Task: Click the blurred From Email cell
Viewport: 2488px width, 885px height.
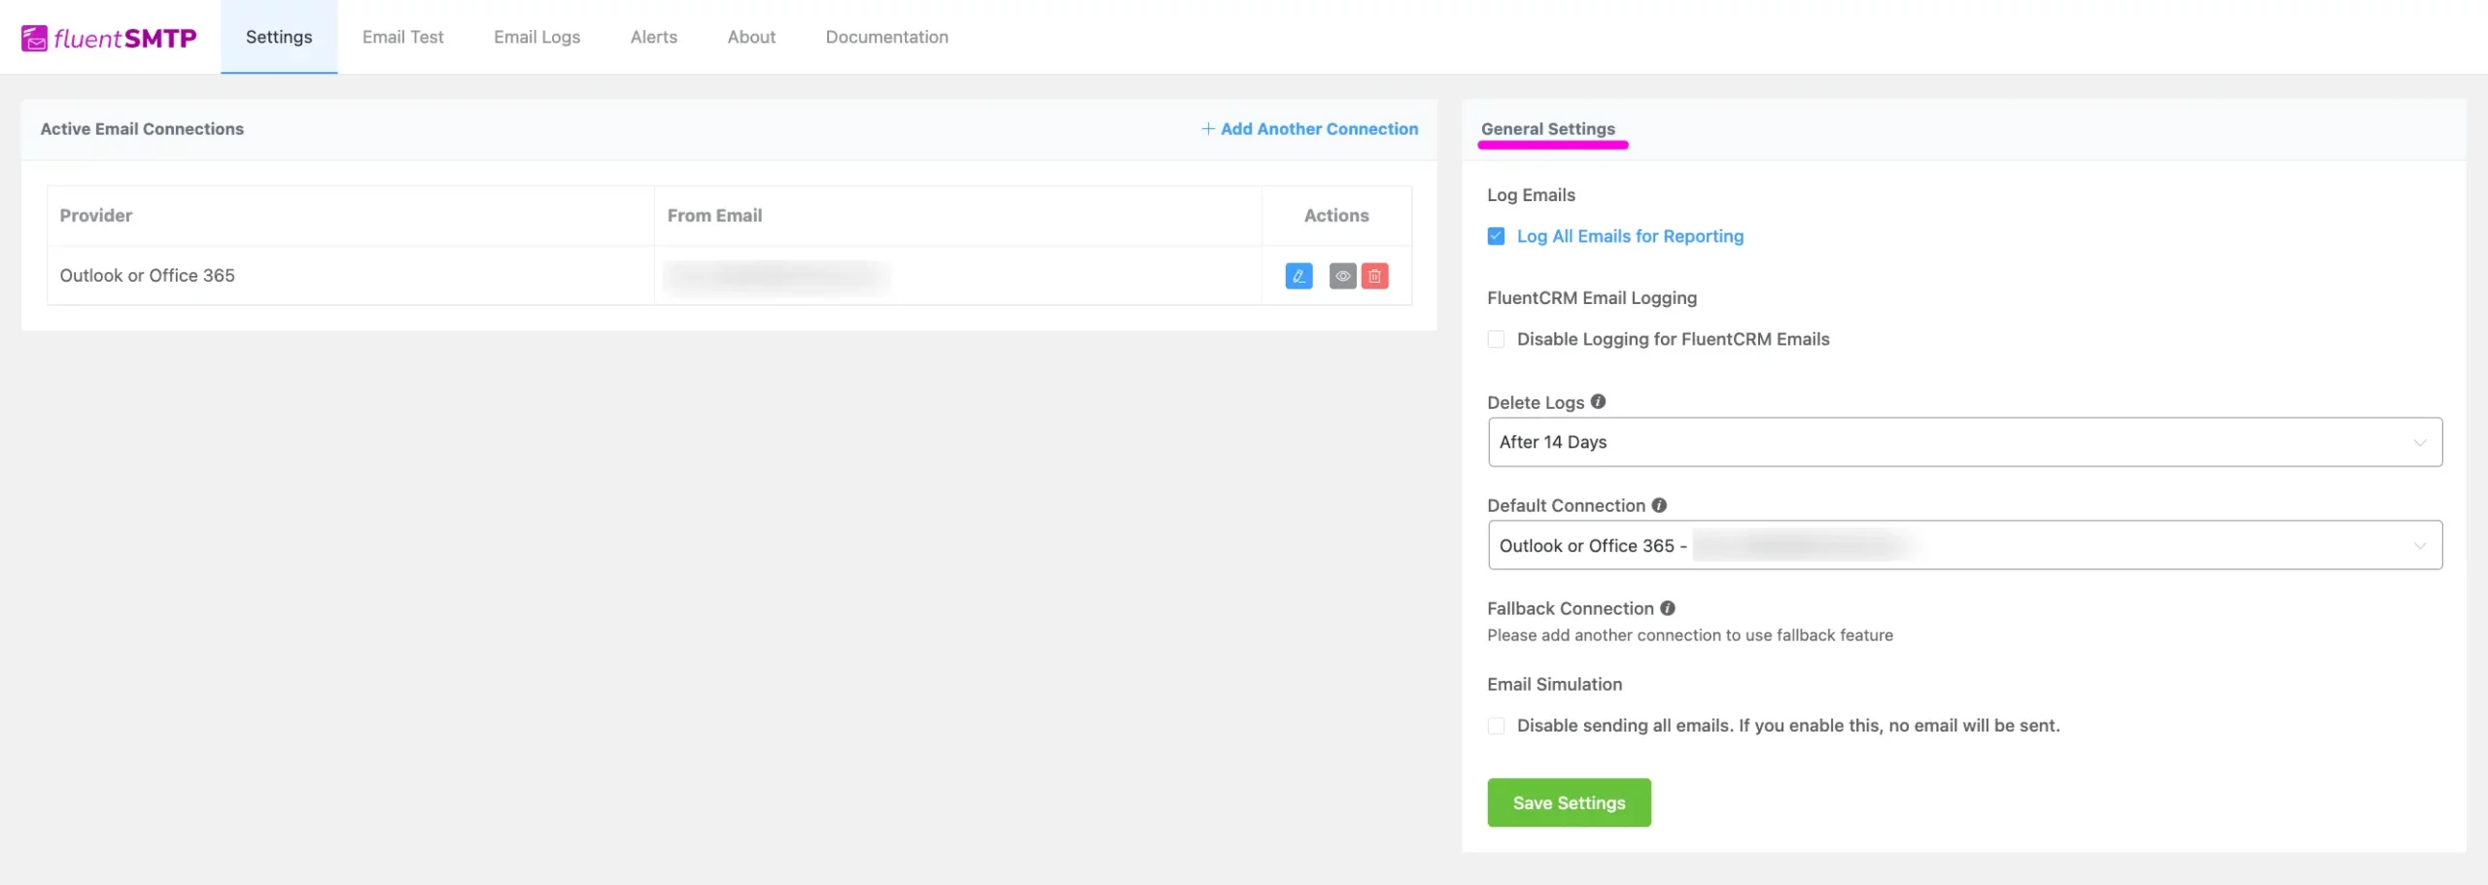Action: coord(957,276)
